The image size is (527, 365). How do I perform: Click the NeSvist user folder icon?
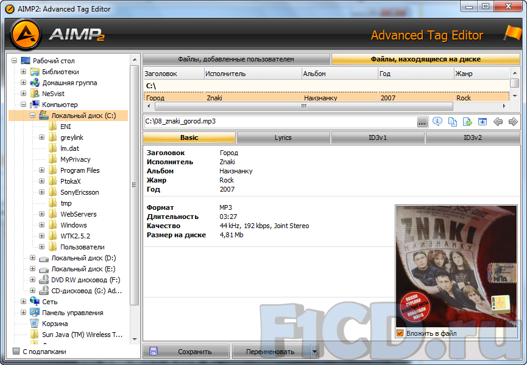pos(35,94)
